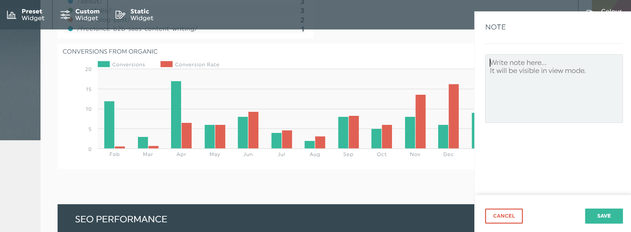Select the red Conversion Rate bar for Apr

click(187, 136)
